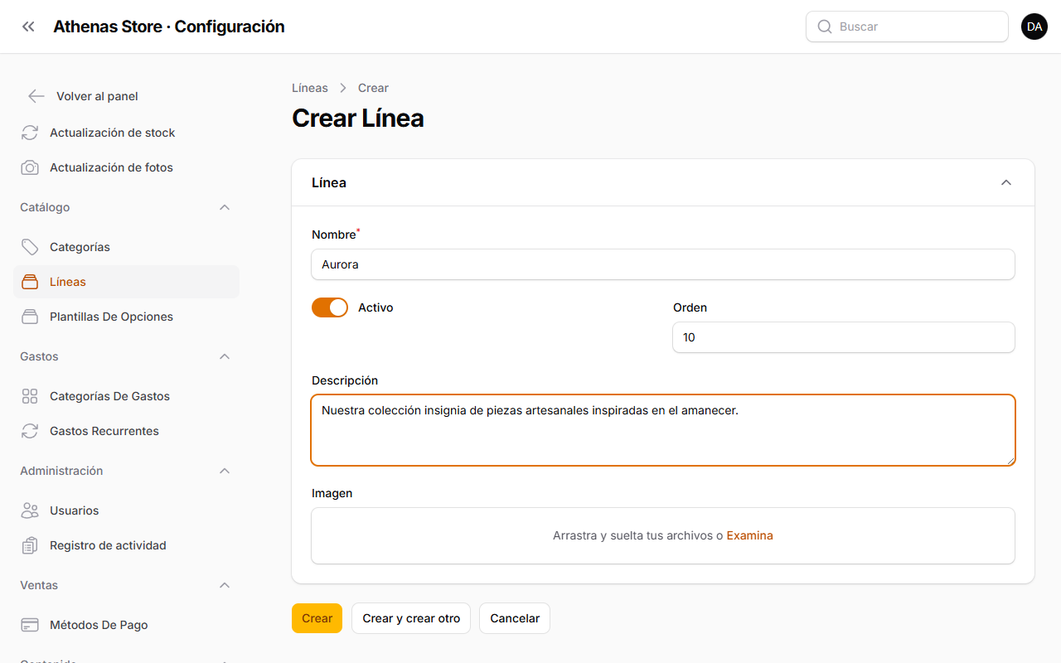
Task: Open Usuarios page
Action: 126,511
